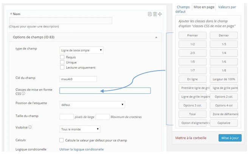Open Utiliser la logique conditionnelle link
This screenshot has width=250, height=154.
tap(81, 149)
